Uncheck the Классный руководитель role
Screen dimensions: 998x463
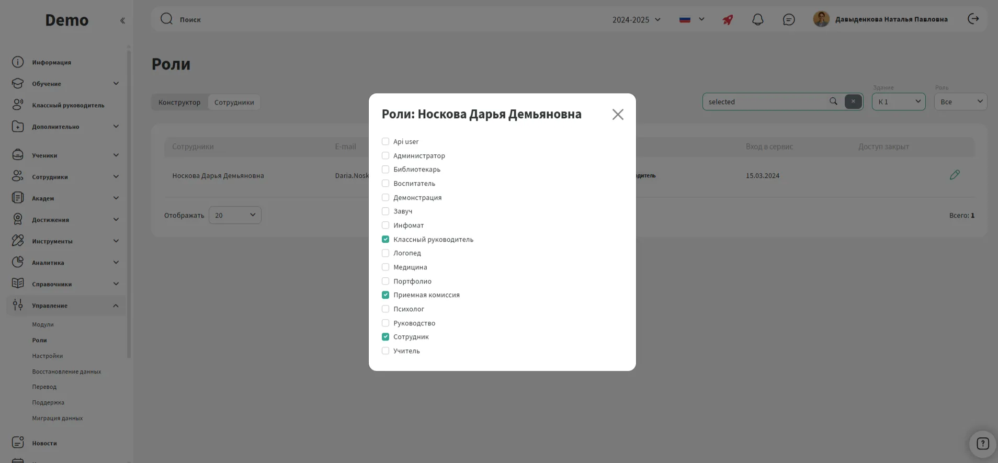(385, 240)
